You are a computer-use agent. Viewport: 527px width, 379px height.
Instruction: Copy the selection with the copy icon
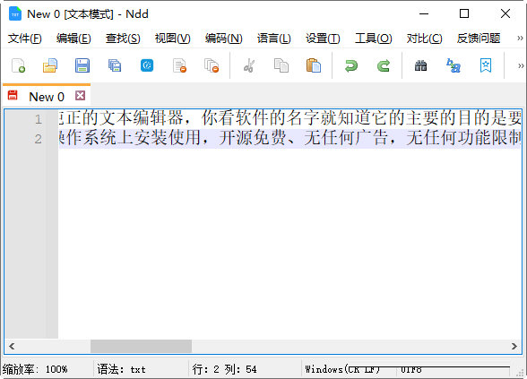tap(281, 65)
